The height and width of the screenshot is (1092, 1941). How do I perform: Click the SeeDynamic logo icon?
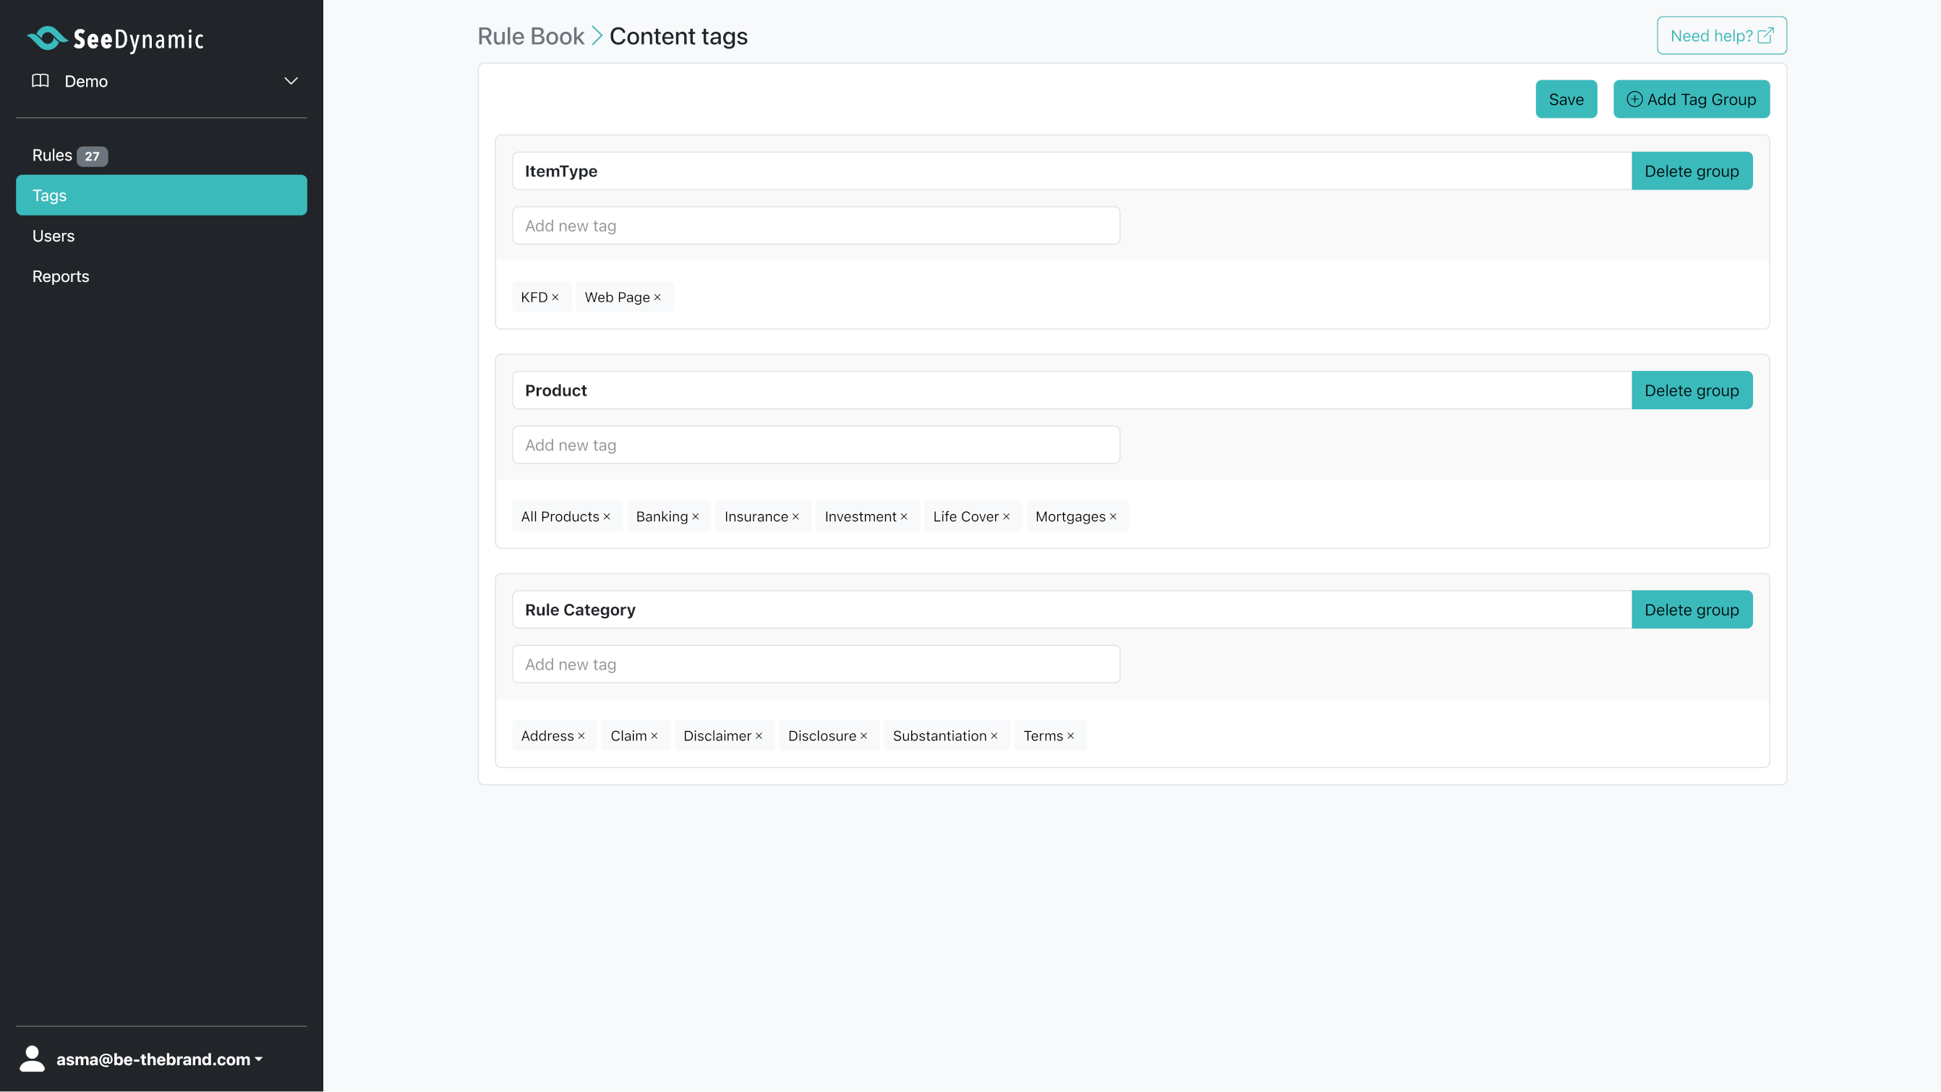tap(46, 38)
